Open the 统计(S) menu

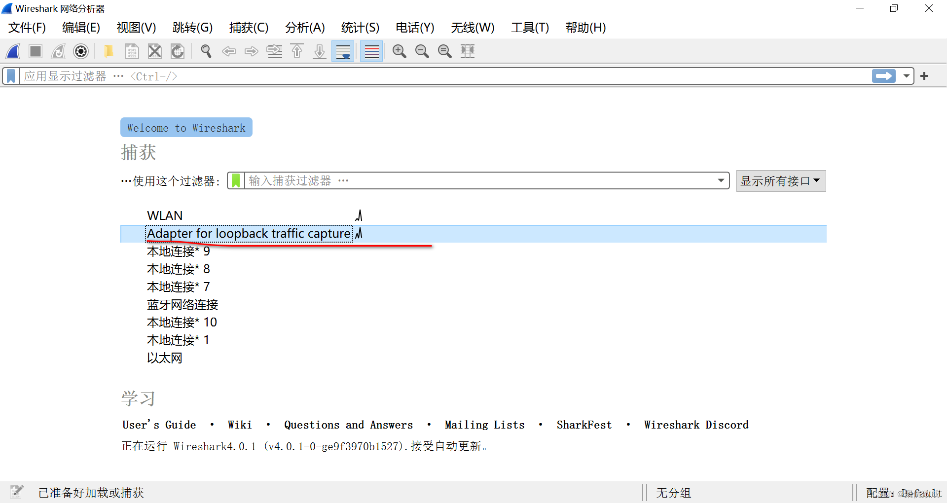click(x=361, y=28)
